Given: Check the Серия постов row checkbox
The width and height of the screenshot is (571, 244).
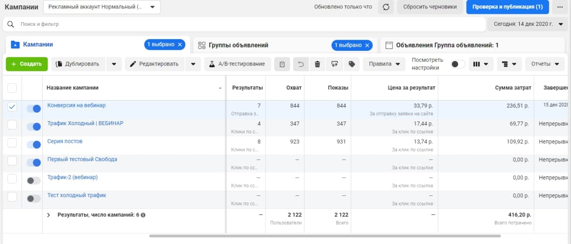Looking at the screenshot, I should [x=12, y=142].
